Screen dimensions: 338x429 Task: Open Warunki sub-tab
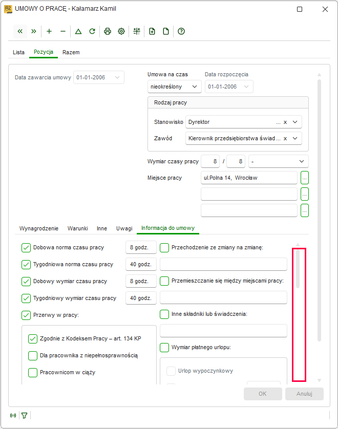point(78,228)
